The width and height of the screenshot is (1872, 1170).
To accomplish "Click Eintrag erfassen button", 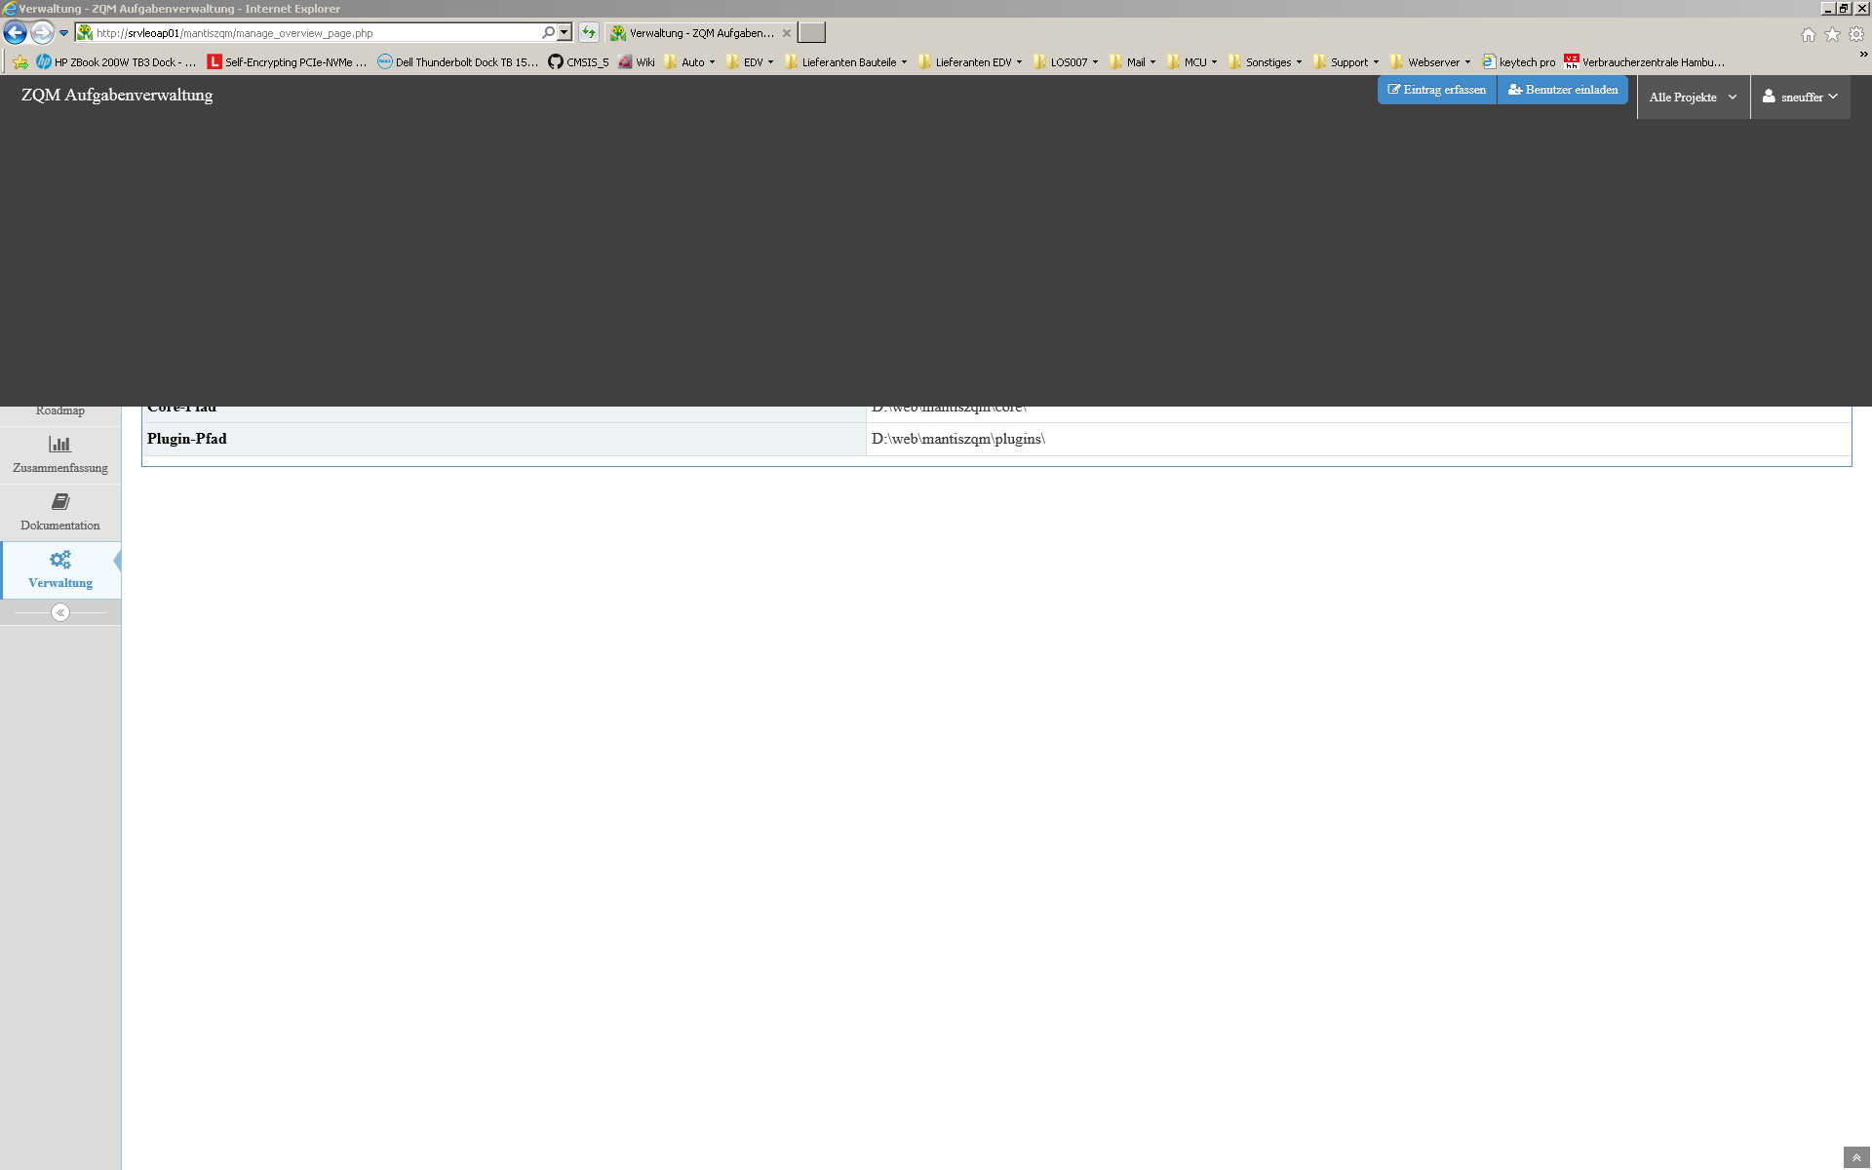I will [x=1437, y=90].
